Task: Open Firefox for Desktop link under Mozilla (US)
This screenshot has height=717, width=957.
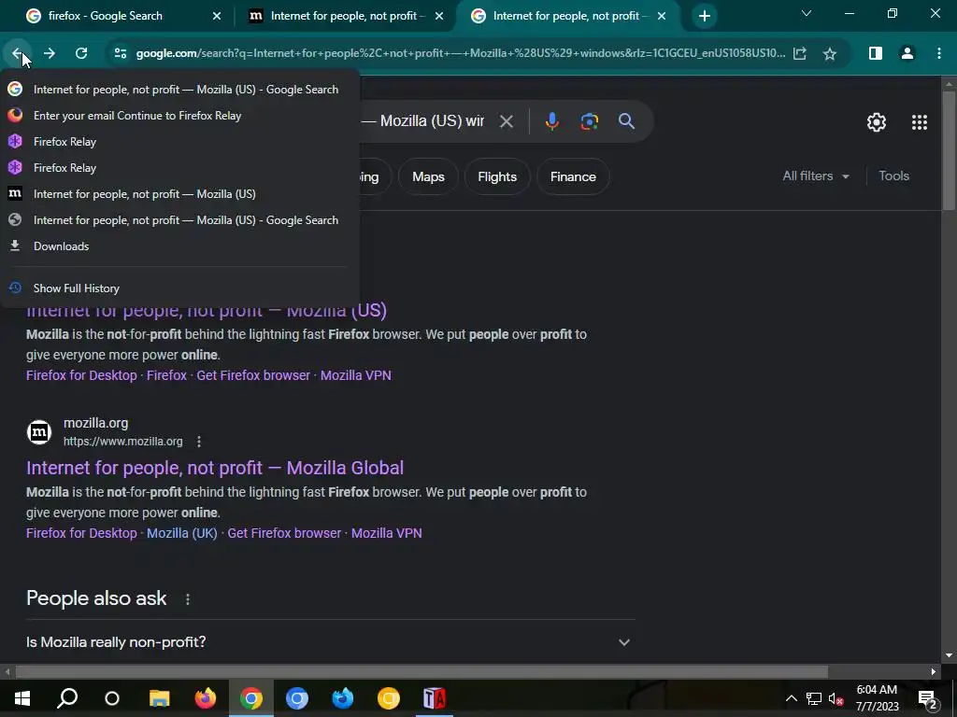Action: point(81,375)
